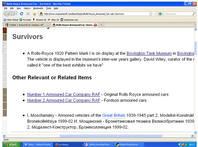Image resolution: width=198 pixels, height=147 pixels.
Task: Click the Firefox logo in title bar
Action: 5,4
